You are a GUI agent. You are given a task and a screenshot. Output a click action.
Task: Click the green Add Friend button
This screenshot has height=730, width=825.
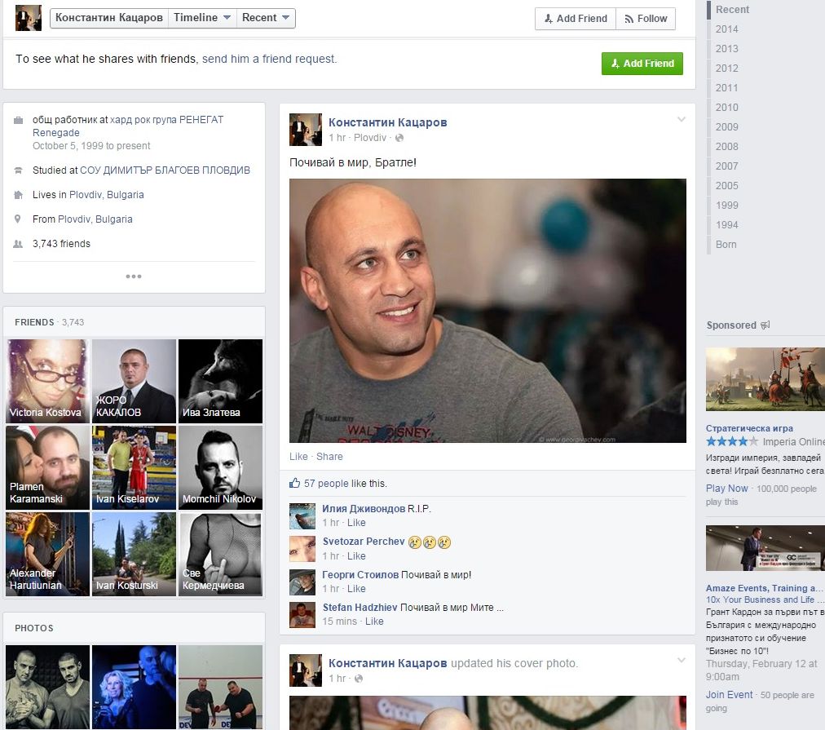642,63
